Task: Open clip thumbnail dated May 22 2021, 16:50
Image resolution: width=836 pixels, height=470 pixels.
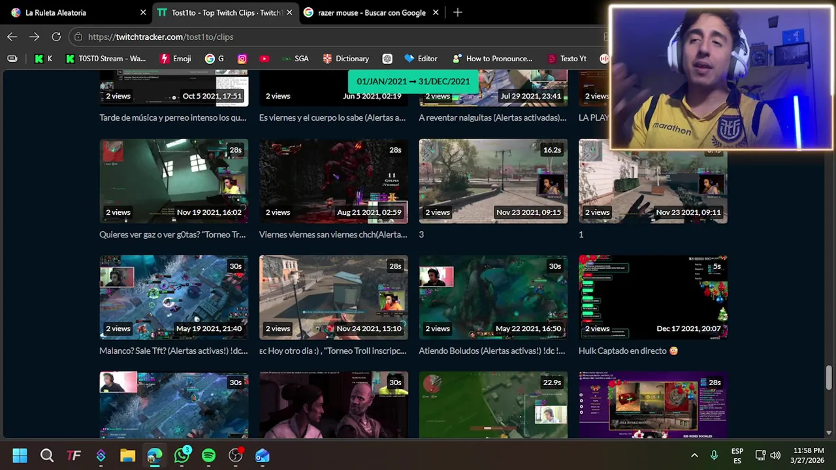Action: (x=493, y=298)
